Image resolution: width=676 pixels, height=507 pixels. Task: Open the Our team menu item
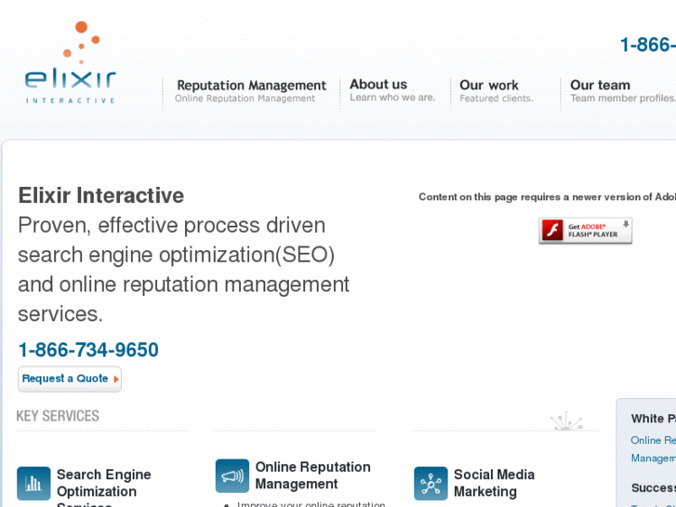pyautogui.click(x=600, y=85)
